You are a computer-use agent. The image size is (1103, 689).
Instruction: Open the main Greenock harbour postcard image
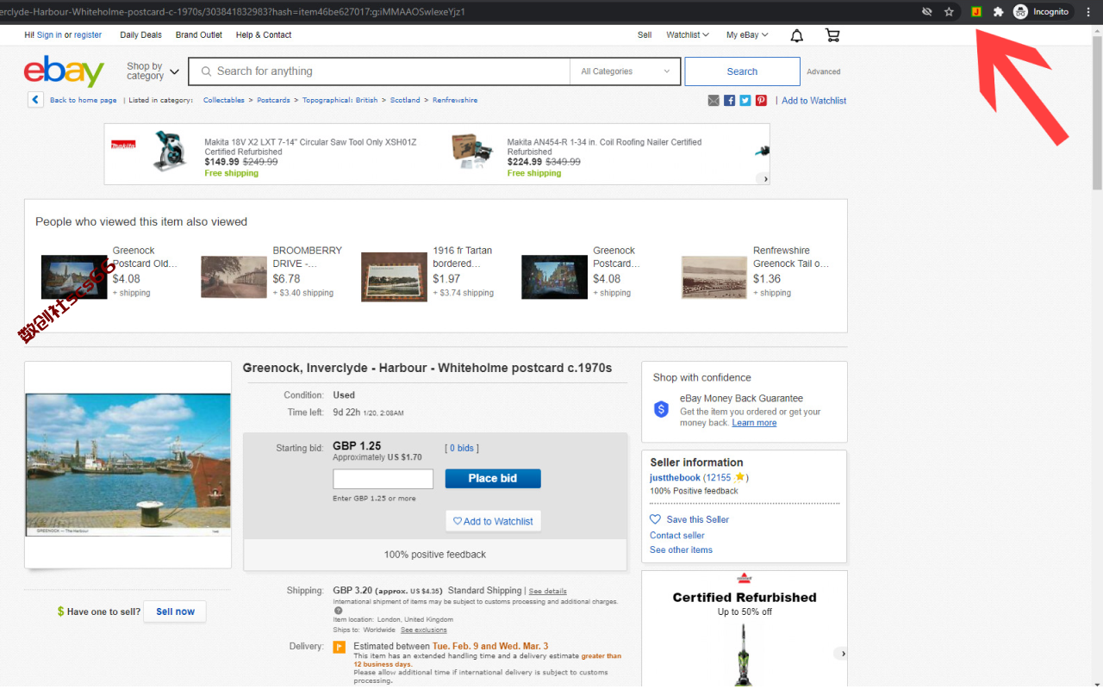click(128, 465)
